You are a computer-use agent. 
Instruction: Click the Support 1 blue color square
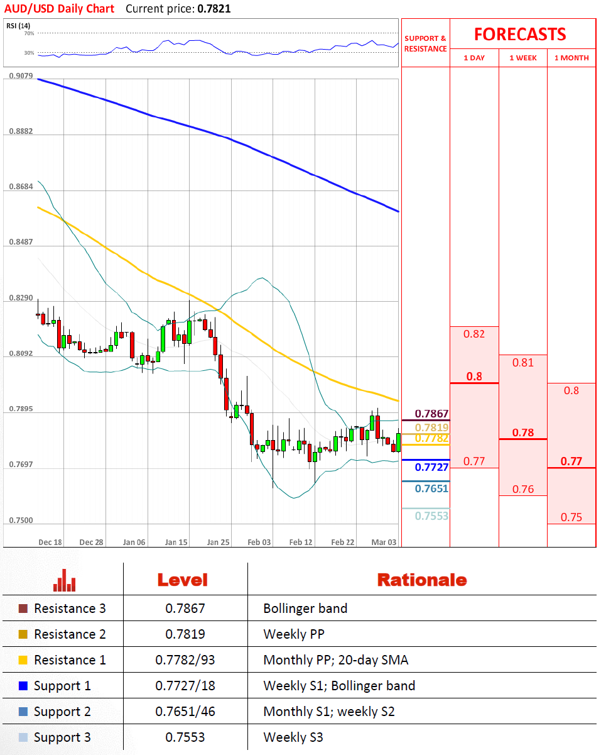click(23, 686)
